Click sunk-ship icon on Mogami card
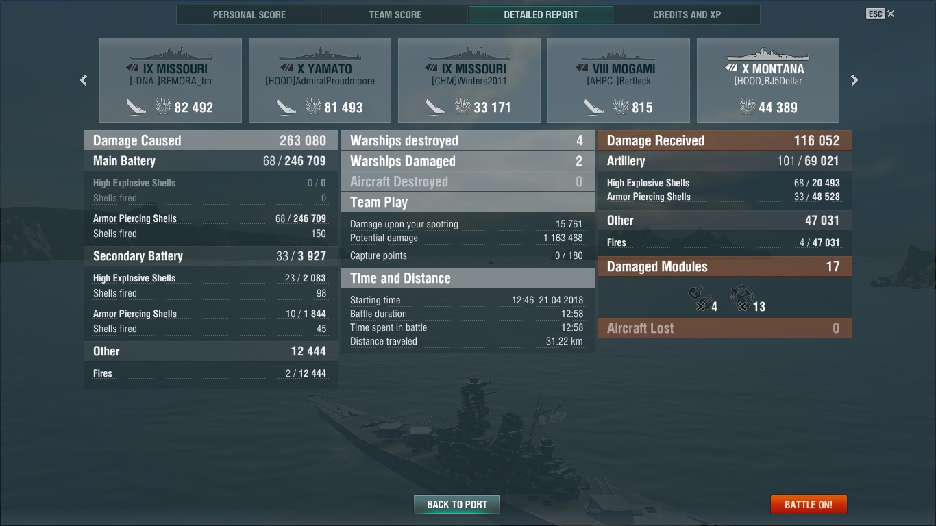Image resolution: width=936 pixels, height=526 pixels. pyautogui.click(x=594, y=106)
